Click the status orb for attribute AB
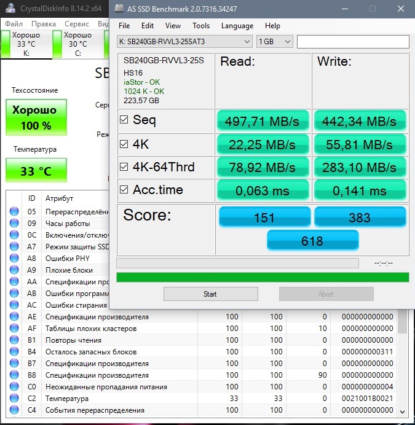The width and height of the screenshot is (415, 425). [14, 293]
